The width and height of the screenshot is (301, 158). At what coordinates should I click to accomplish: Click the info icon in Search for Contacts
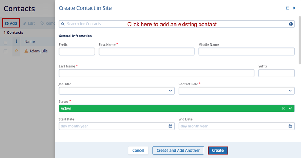click(x=291, y=24)
